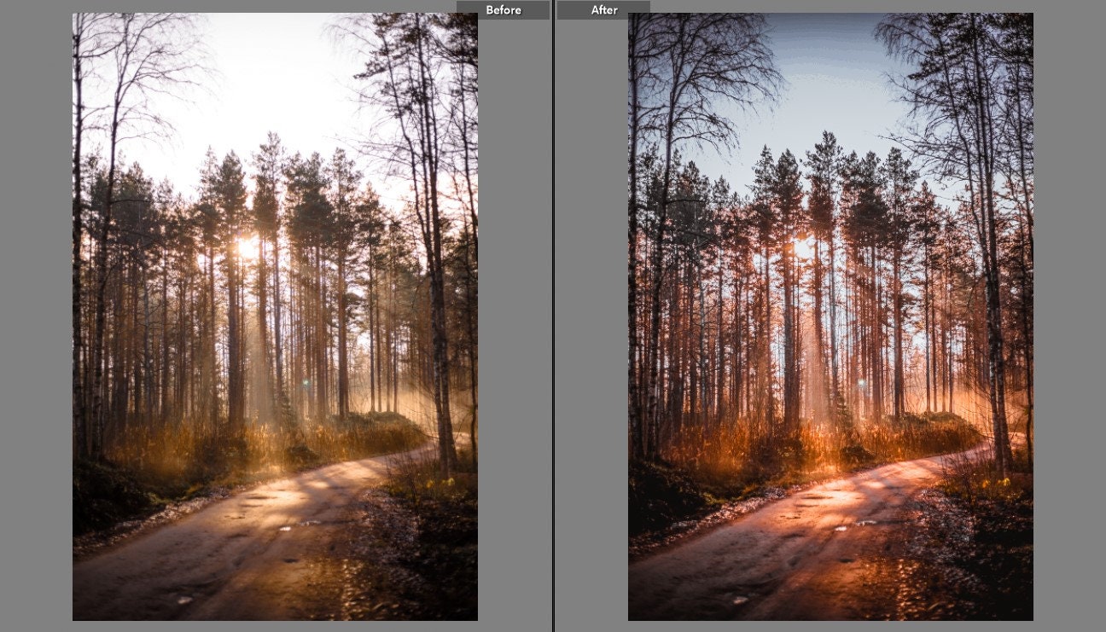
Task: Click the divider between Before and After
Action: 552,316
